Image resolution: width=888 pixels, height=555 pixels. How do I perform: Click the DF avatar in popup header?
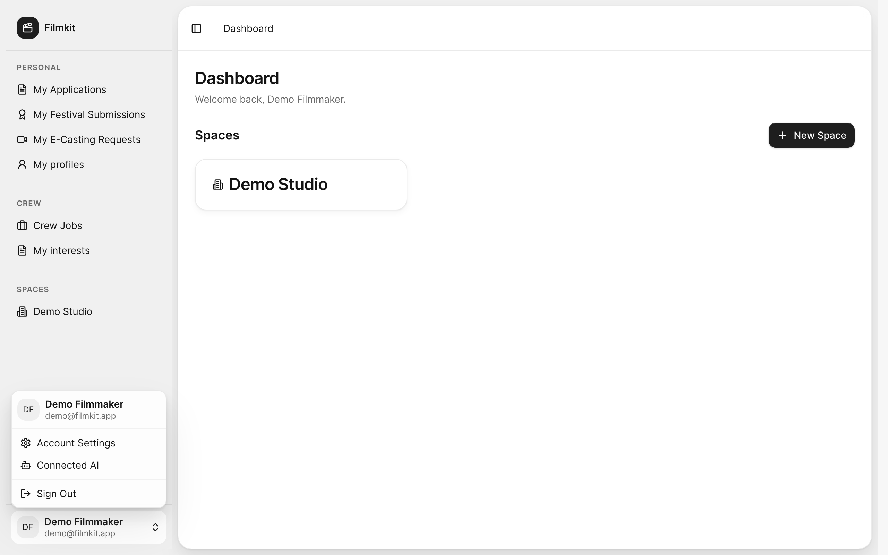28,410
